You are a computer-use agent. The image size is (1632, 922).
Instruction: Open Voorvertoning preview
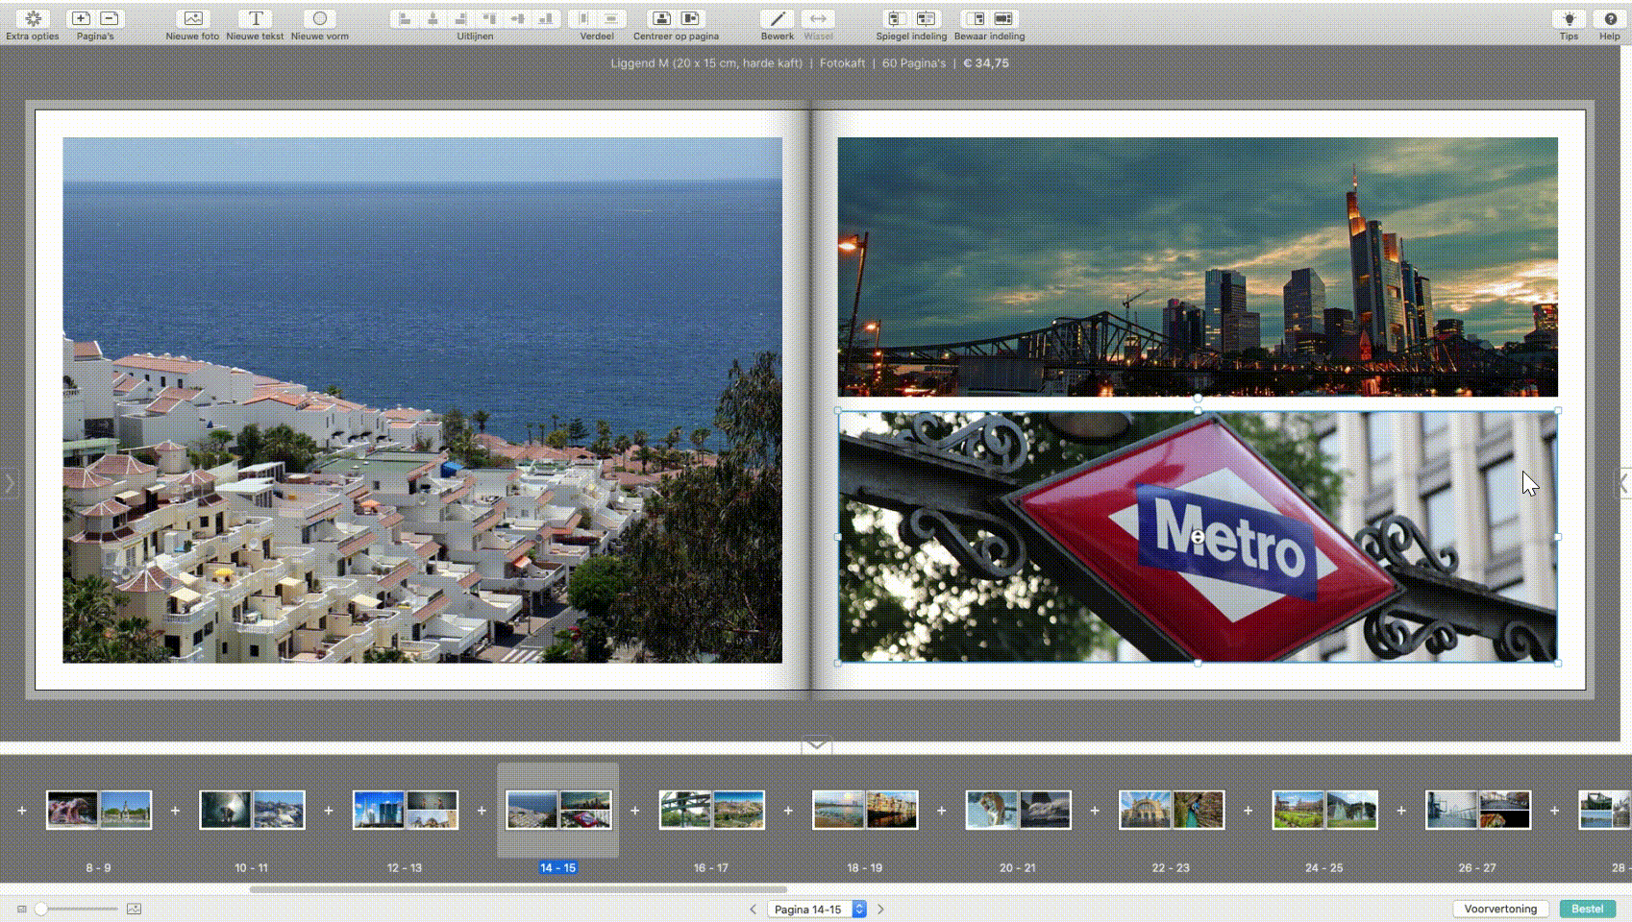(1500, 909)
